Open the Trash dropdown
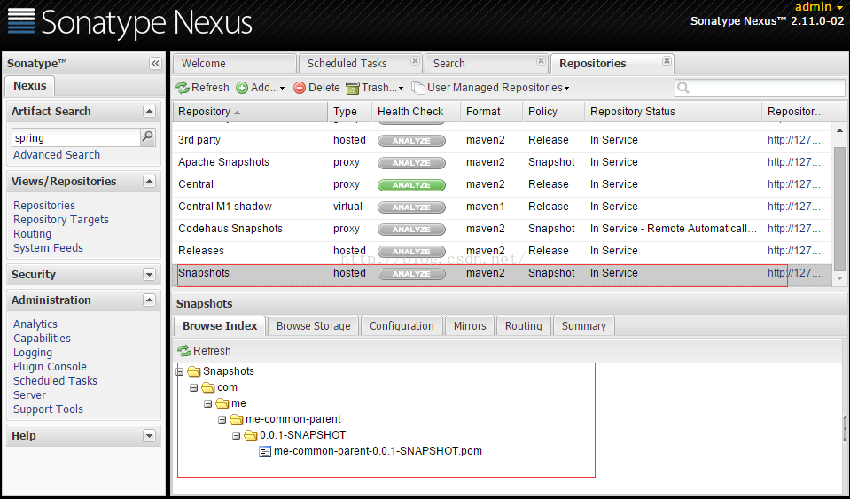The image size is (850, 499). (375, 88)
